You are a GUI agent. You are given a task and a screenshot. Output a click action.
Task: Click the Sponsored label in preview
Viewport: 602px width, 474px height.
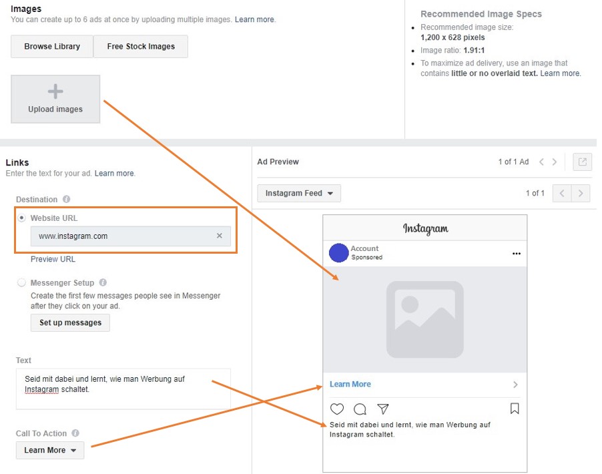point(366,257)
